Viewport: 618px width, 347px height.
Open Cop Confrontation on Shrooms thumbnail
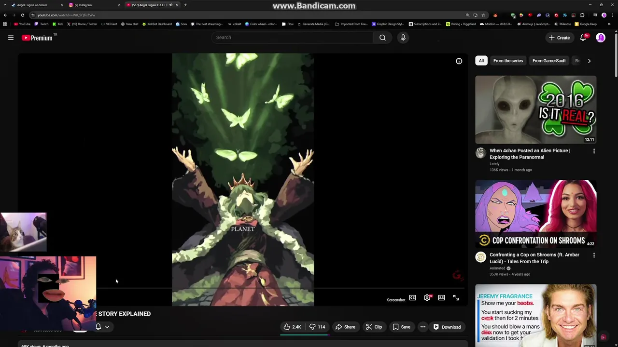536,214
